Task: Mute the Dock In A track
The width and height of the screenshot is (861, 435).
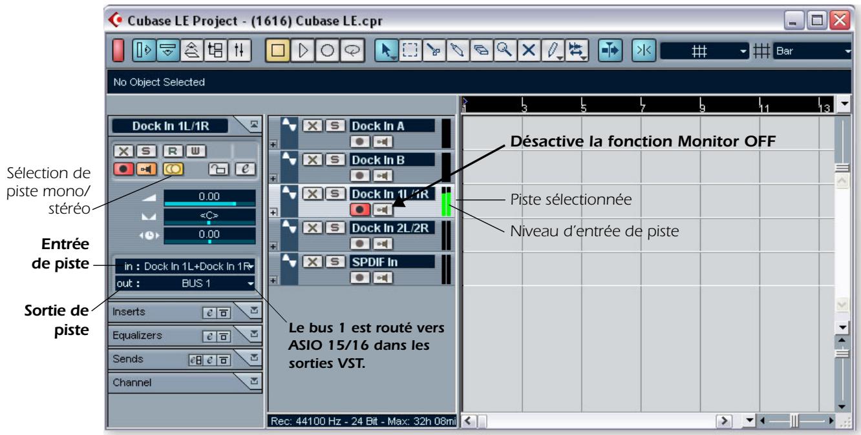Action: click(x=312, y=126)
